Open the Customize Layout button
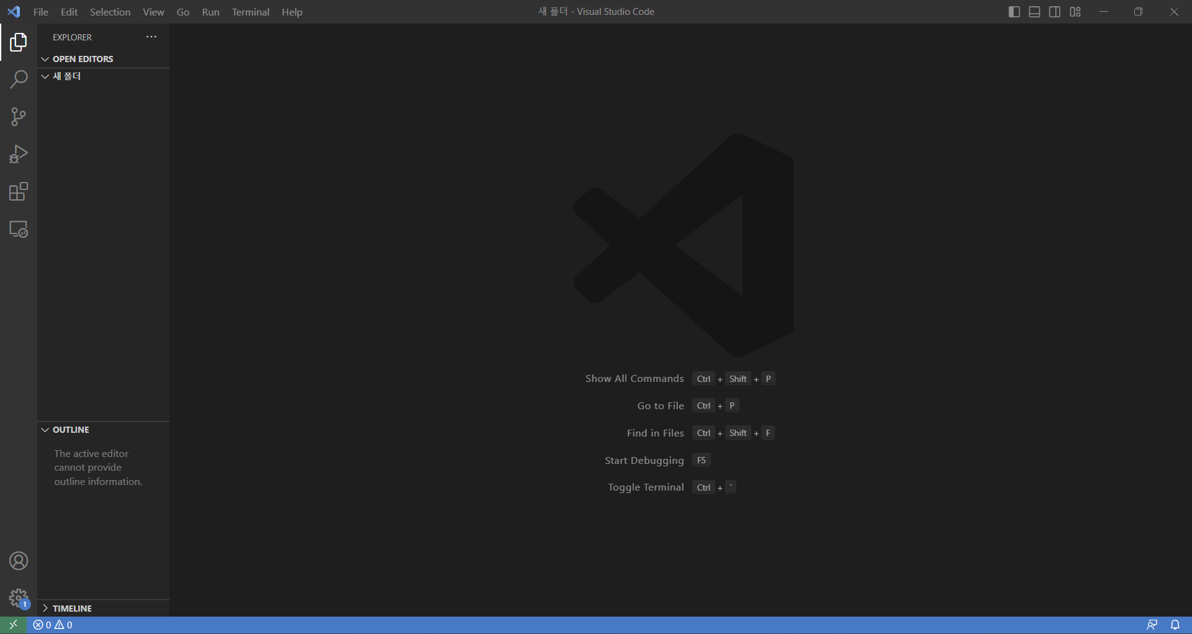Image resolution: width=1192 pixels, height=634 pixels. pyautogui.click(x=1075, y=12)
